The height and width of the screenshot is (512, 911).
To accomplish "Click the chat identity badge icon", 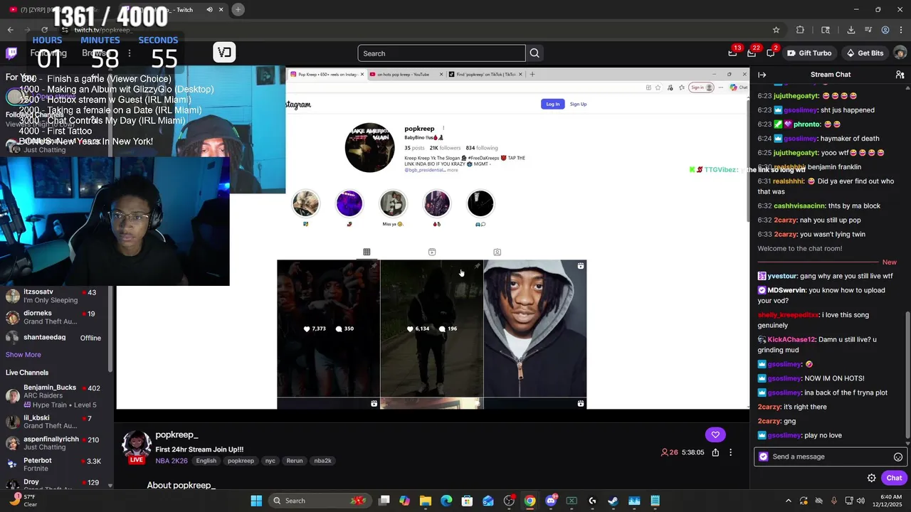I will (x=764, y=457).
